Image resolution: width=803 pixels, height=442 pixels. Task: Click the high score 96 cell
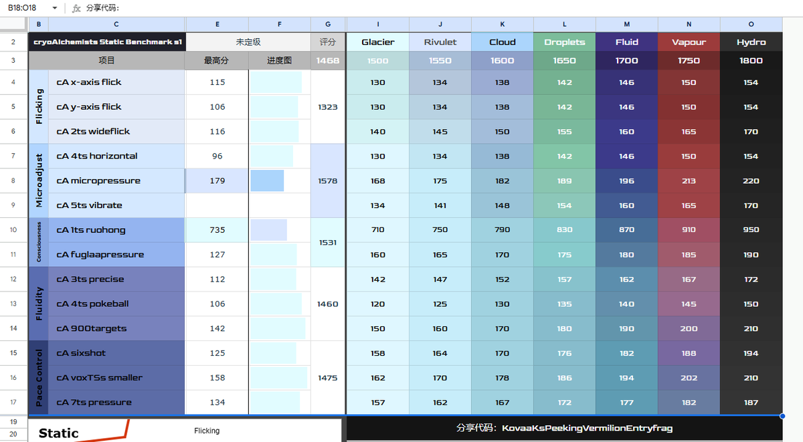point(217,156)
